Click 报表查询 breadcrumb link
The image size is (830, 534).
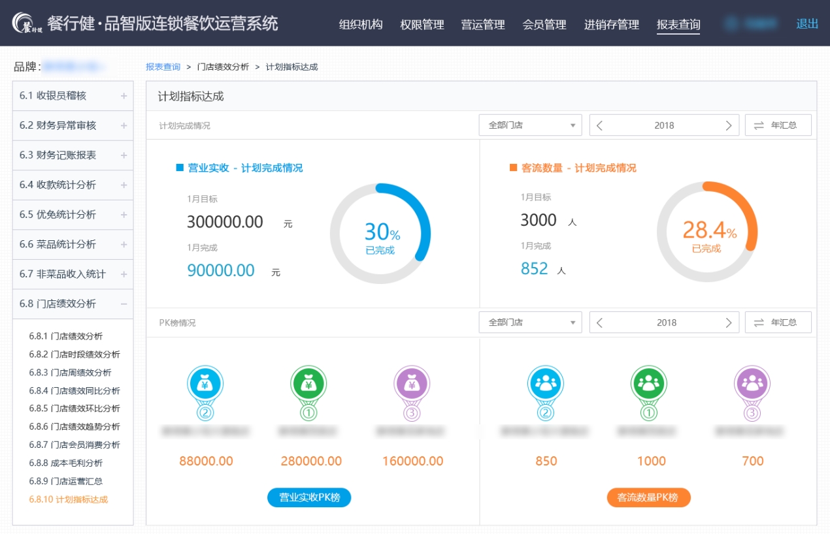pyautogui.click(x=163, y=67)
